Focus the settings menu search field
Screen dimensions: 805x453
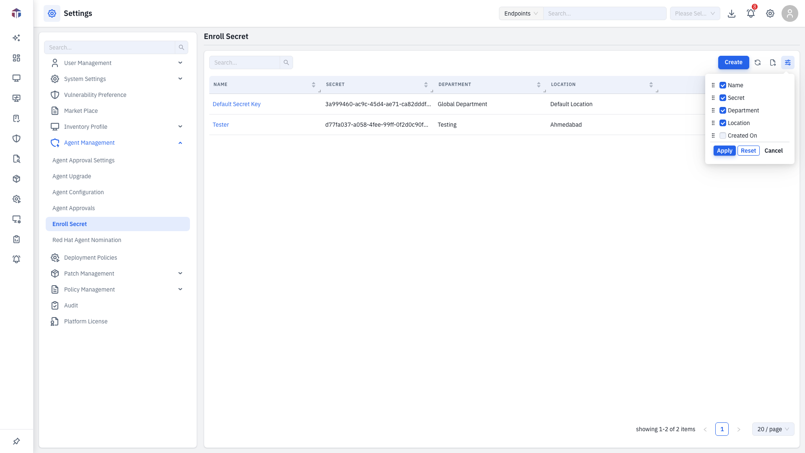click(109, 47)
